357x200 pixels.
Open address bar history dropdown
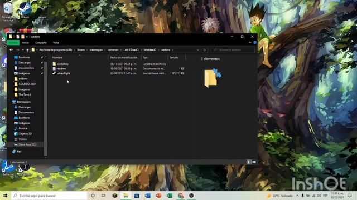[x=197, y=50]
